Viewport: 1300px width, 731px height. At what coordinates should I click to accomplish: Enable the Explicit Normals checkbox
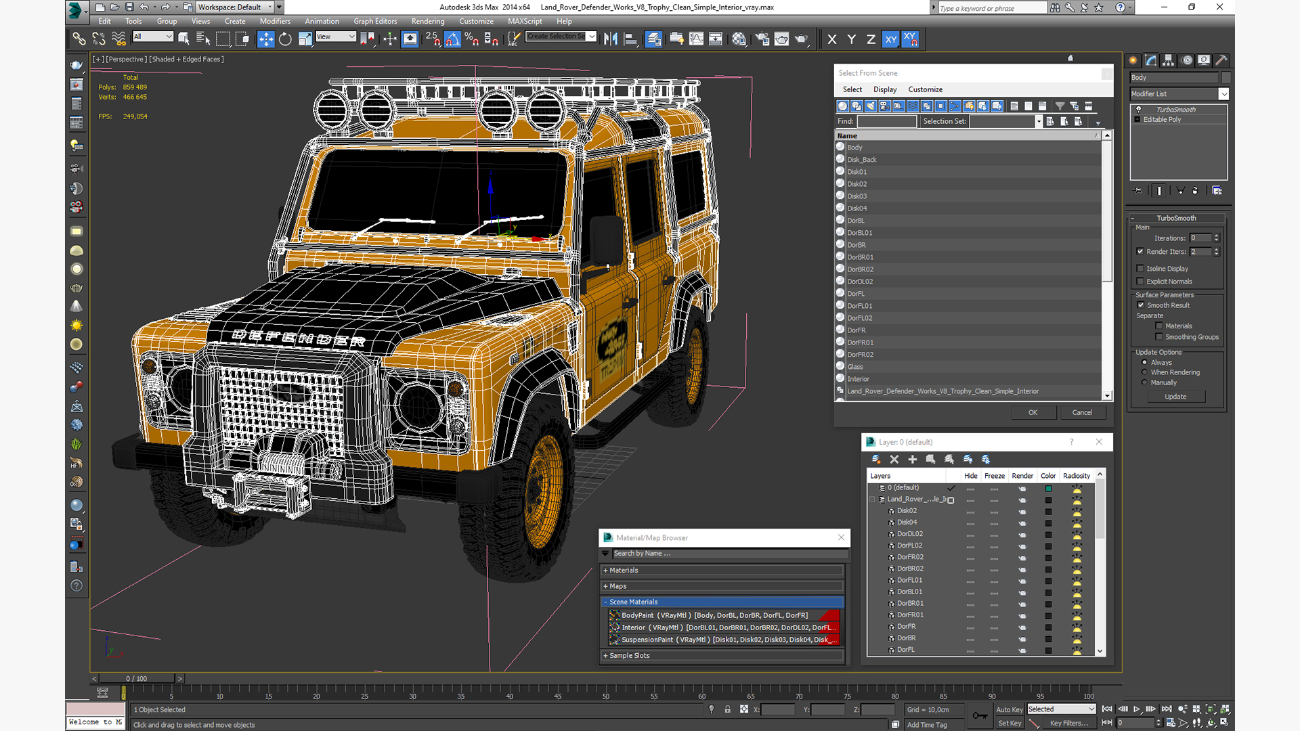pos(1141,282)
